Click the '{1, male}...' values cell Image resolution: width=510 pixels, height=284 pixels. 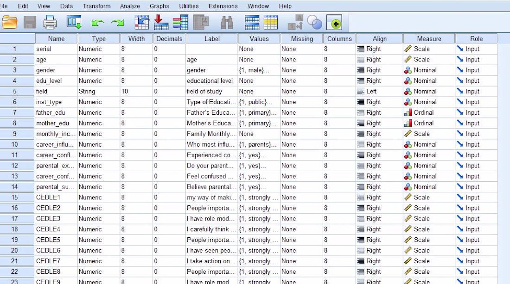point(259,70)
